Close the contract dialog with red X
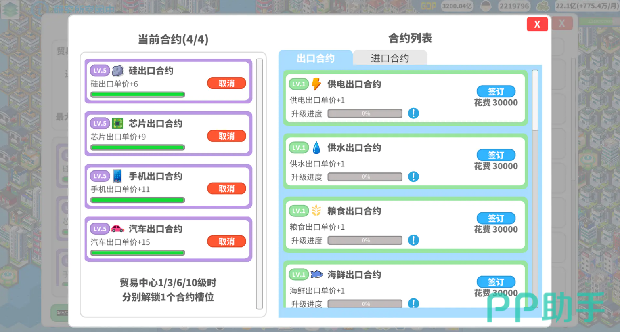Screen dimensions: 620x332 pyautogui.click(x=537, y=24)
